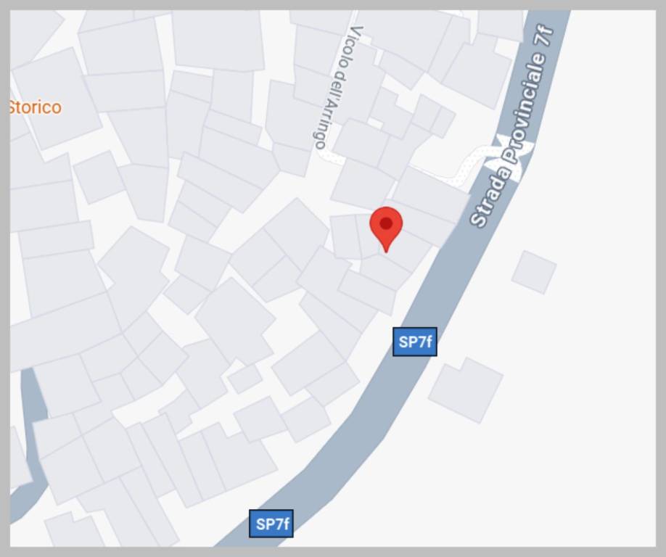Open the orange Storico place label
The image size is (666, 557).
(36, 107)
